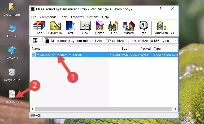204x124 pixels.
Task: Open the archive path dropdown
Action: [x=176, y=41]
